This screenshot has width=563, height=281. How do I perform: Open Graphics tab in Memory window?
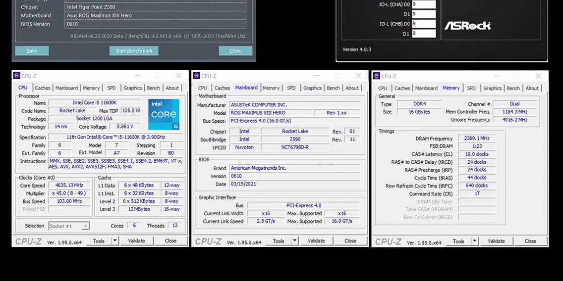(493, 88)
